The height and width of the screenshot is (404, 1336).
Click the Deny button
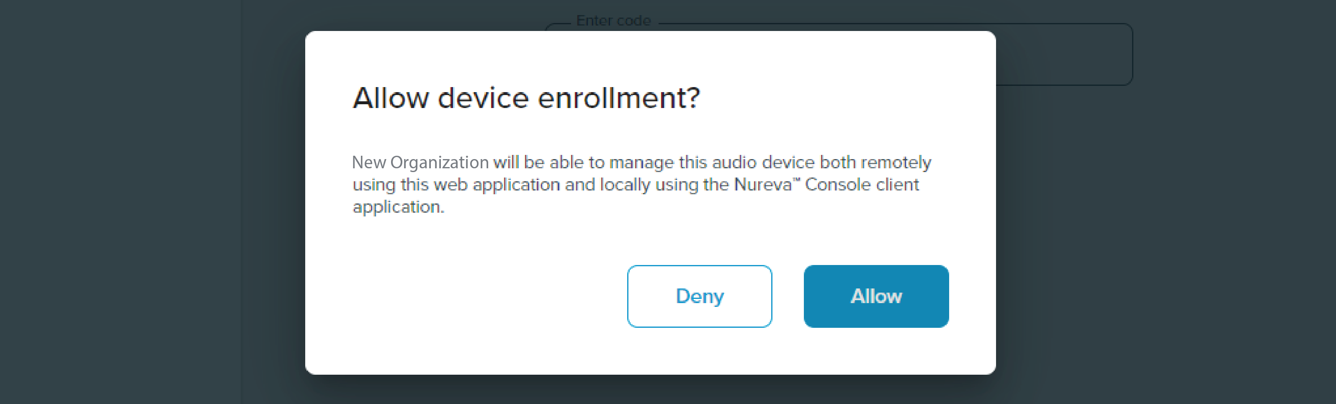pos(699,296)
